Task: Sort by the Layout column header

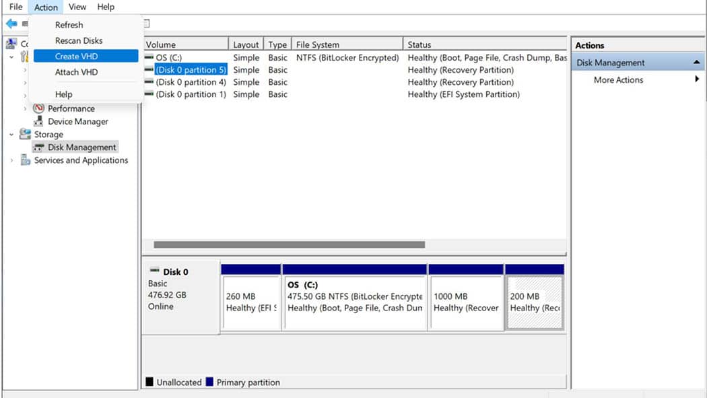Action: pyautogui.click(x=246, y=44)
